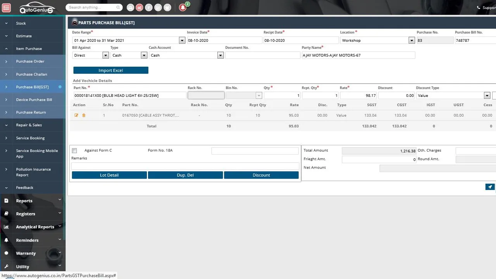496x279 pixels.
Task: Click into the Party Name field
Action: click(358, 55)
